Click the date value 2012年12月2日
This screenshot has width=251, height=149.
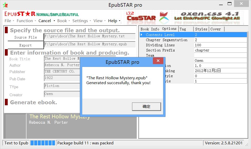(x=220, y=71)
